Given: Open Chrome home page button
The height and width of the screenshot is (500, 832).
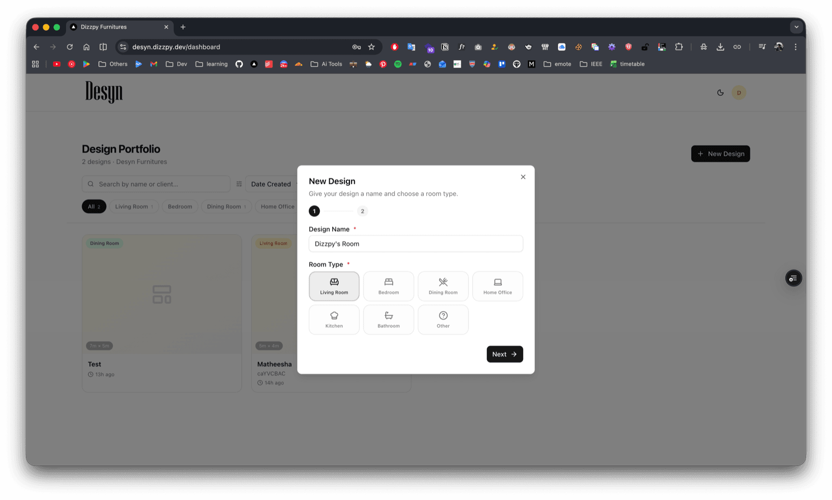Looking at the screenshot, I should [86, 47].
